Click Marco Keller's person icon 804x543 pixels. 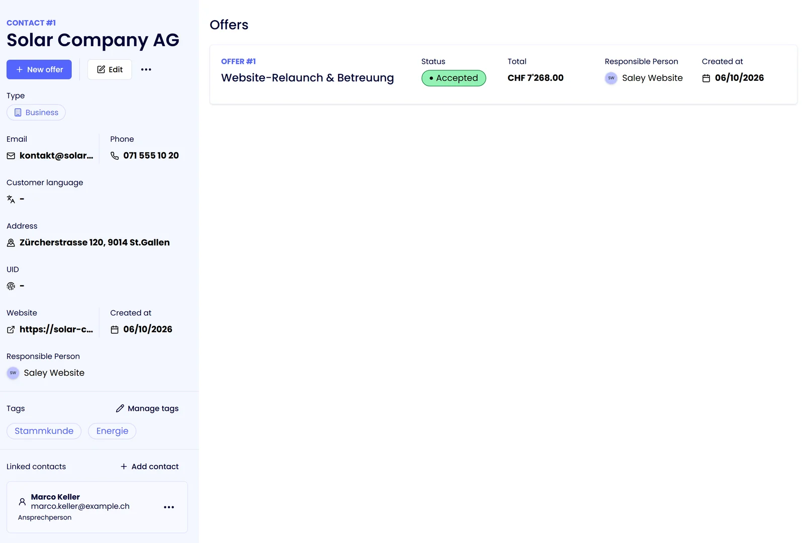tap(22, 501)
